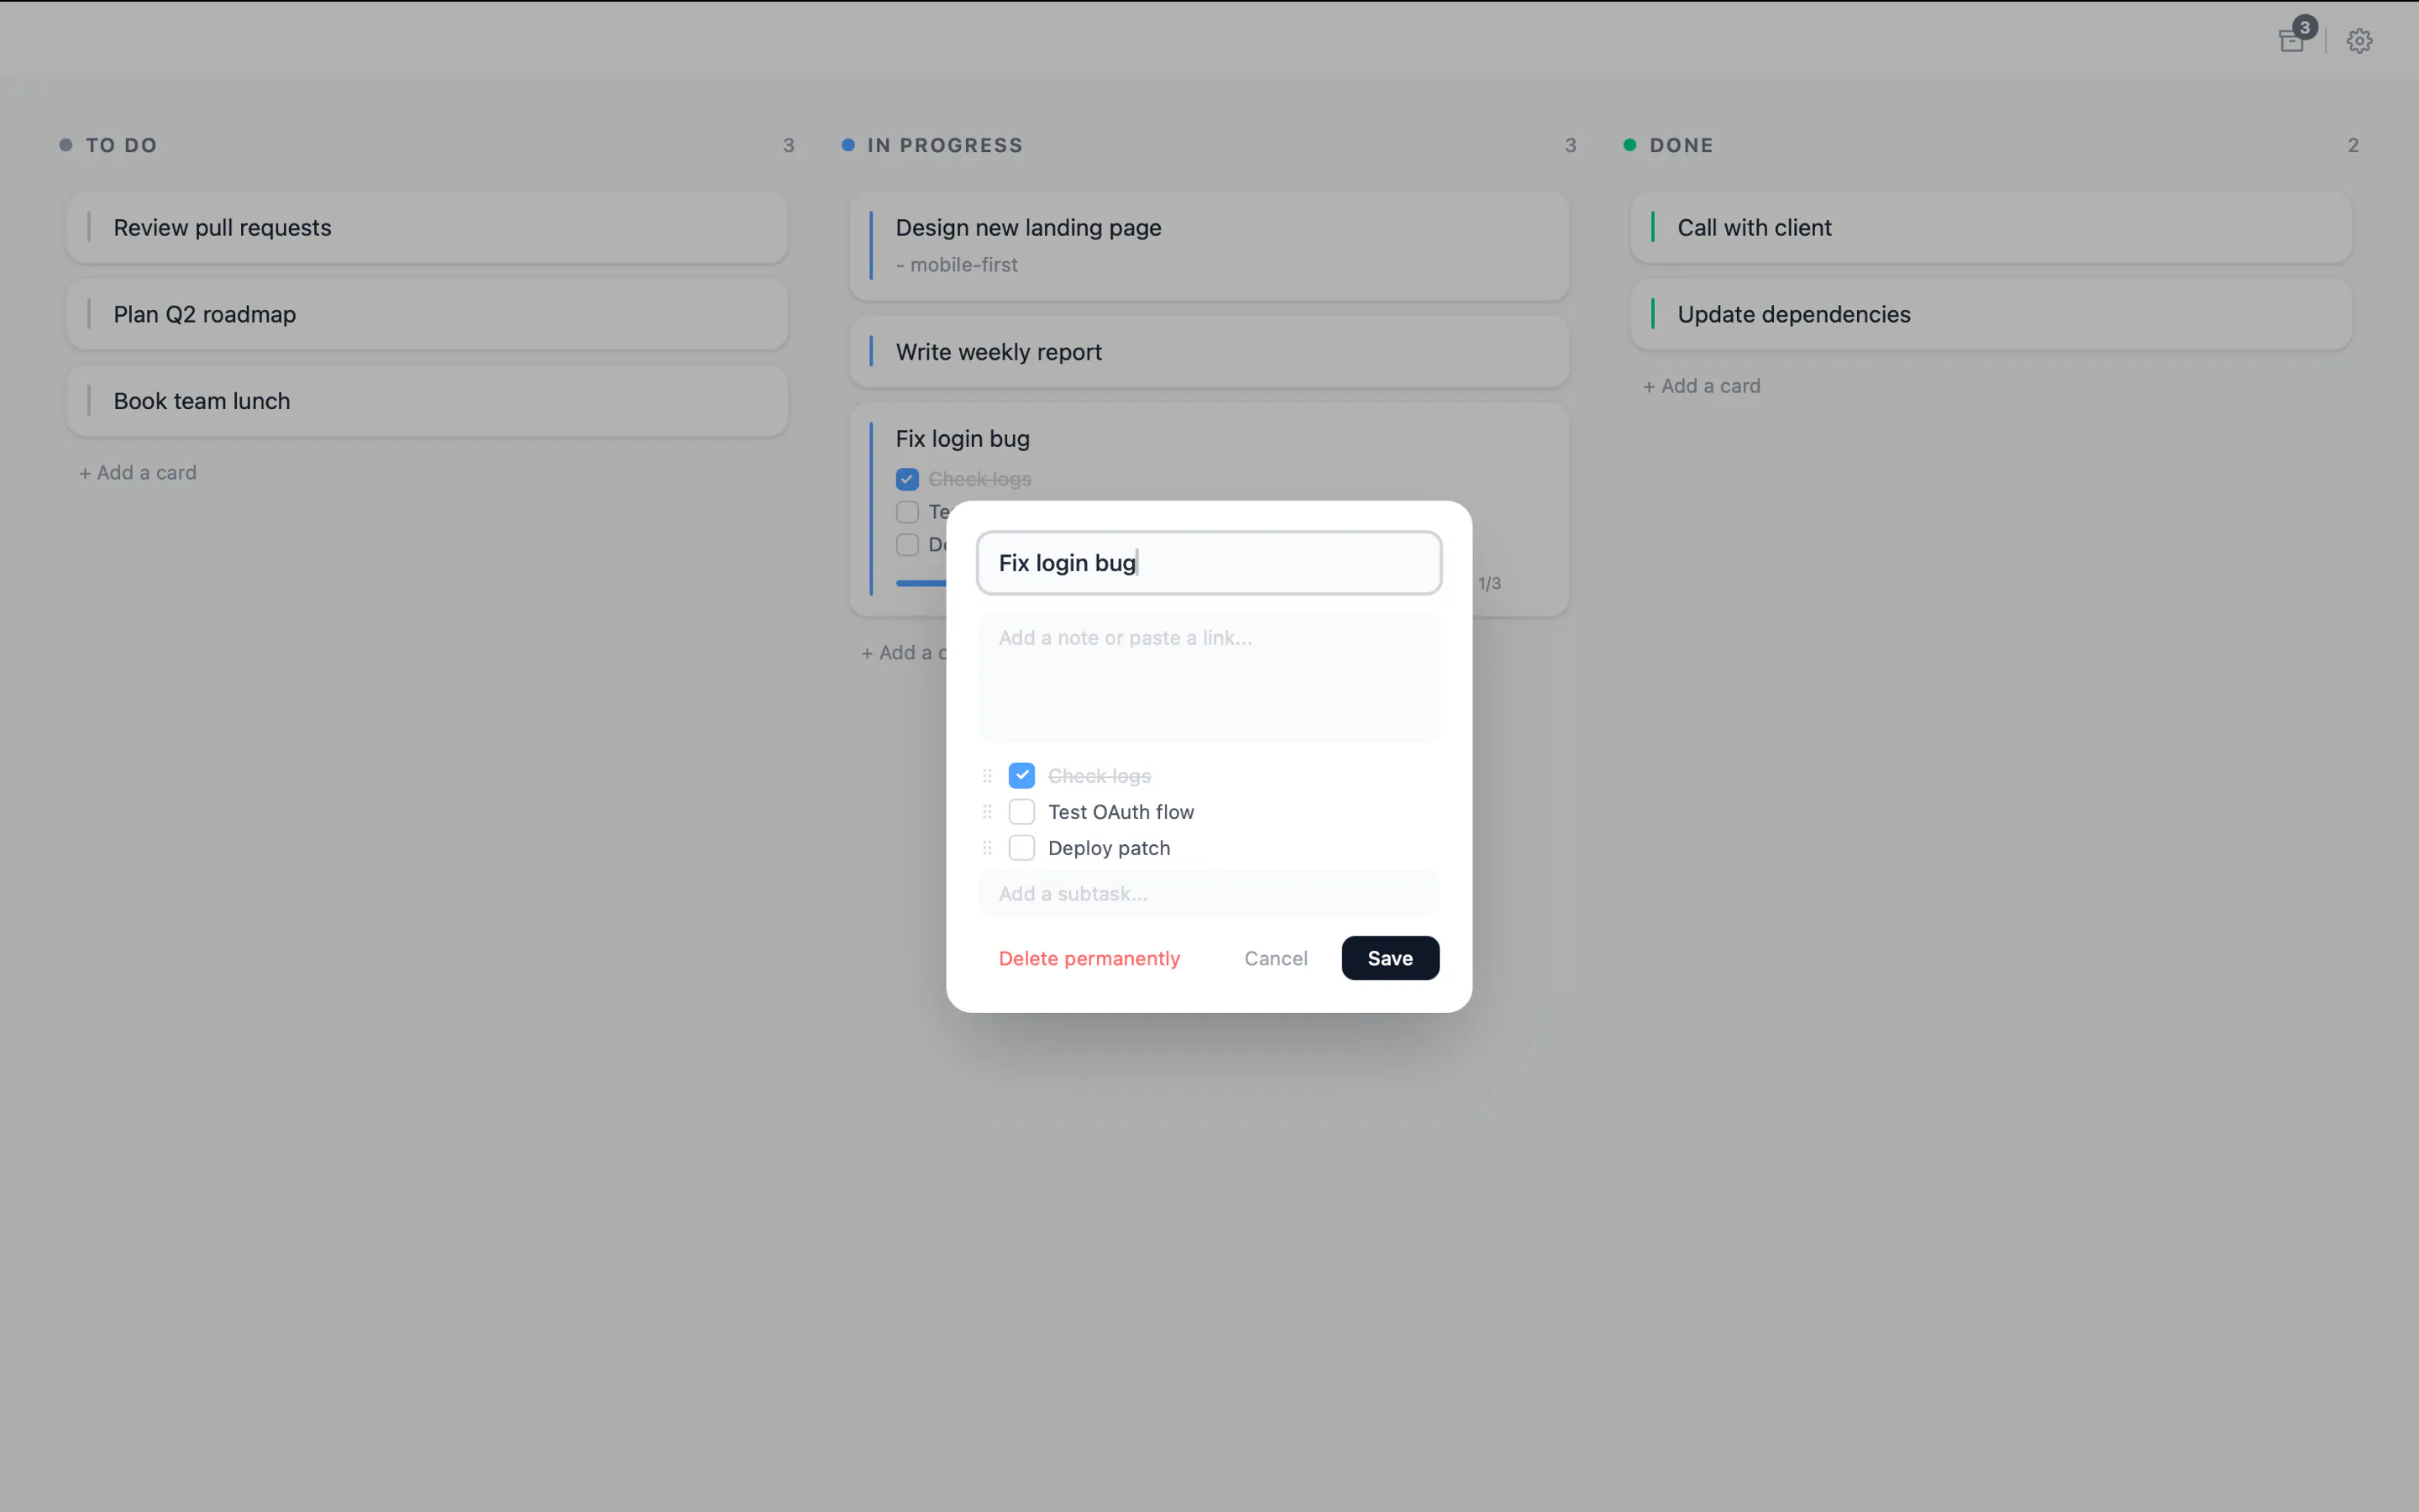Viewport: 2419px width, 1512px height.
Task: Open the Write weekly report card
Action: pos(1209,352)
